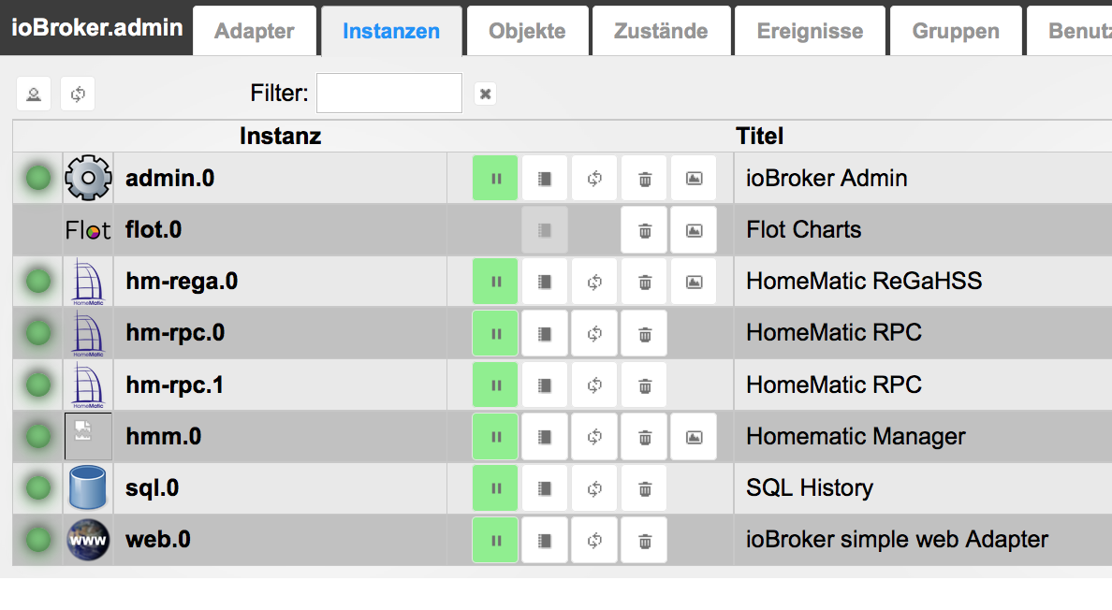Open the Objekte tab
The width and height of the screenshot is (1112, 610).
527,31
